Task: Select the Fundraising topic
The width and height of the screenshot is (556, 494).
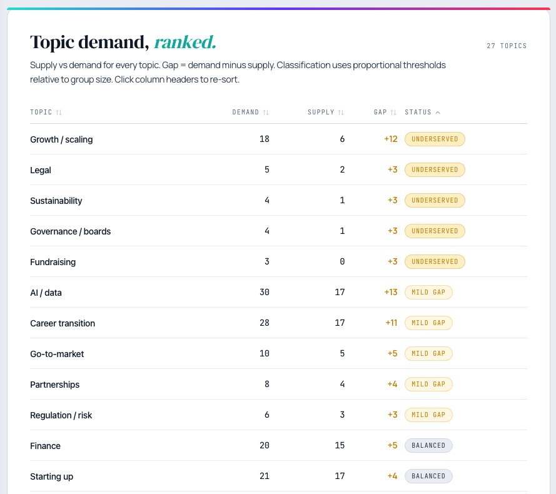Action: 53,262
